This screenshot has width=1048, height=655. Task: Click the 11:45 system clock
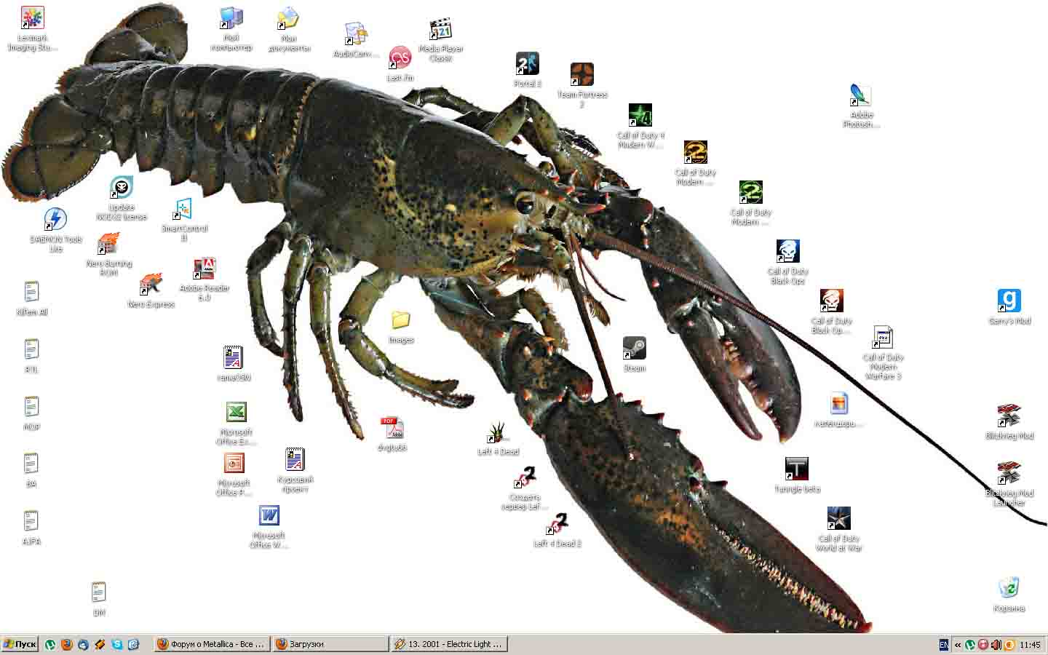(x=1030, y=645)
